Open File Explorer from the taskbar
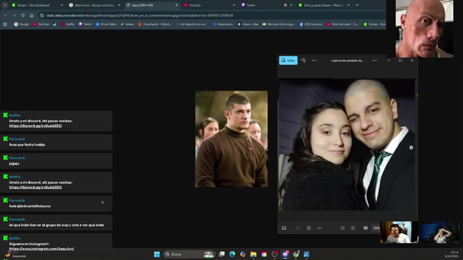The image size is (463, 260). 253,254
